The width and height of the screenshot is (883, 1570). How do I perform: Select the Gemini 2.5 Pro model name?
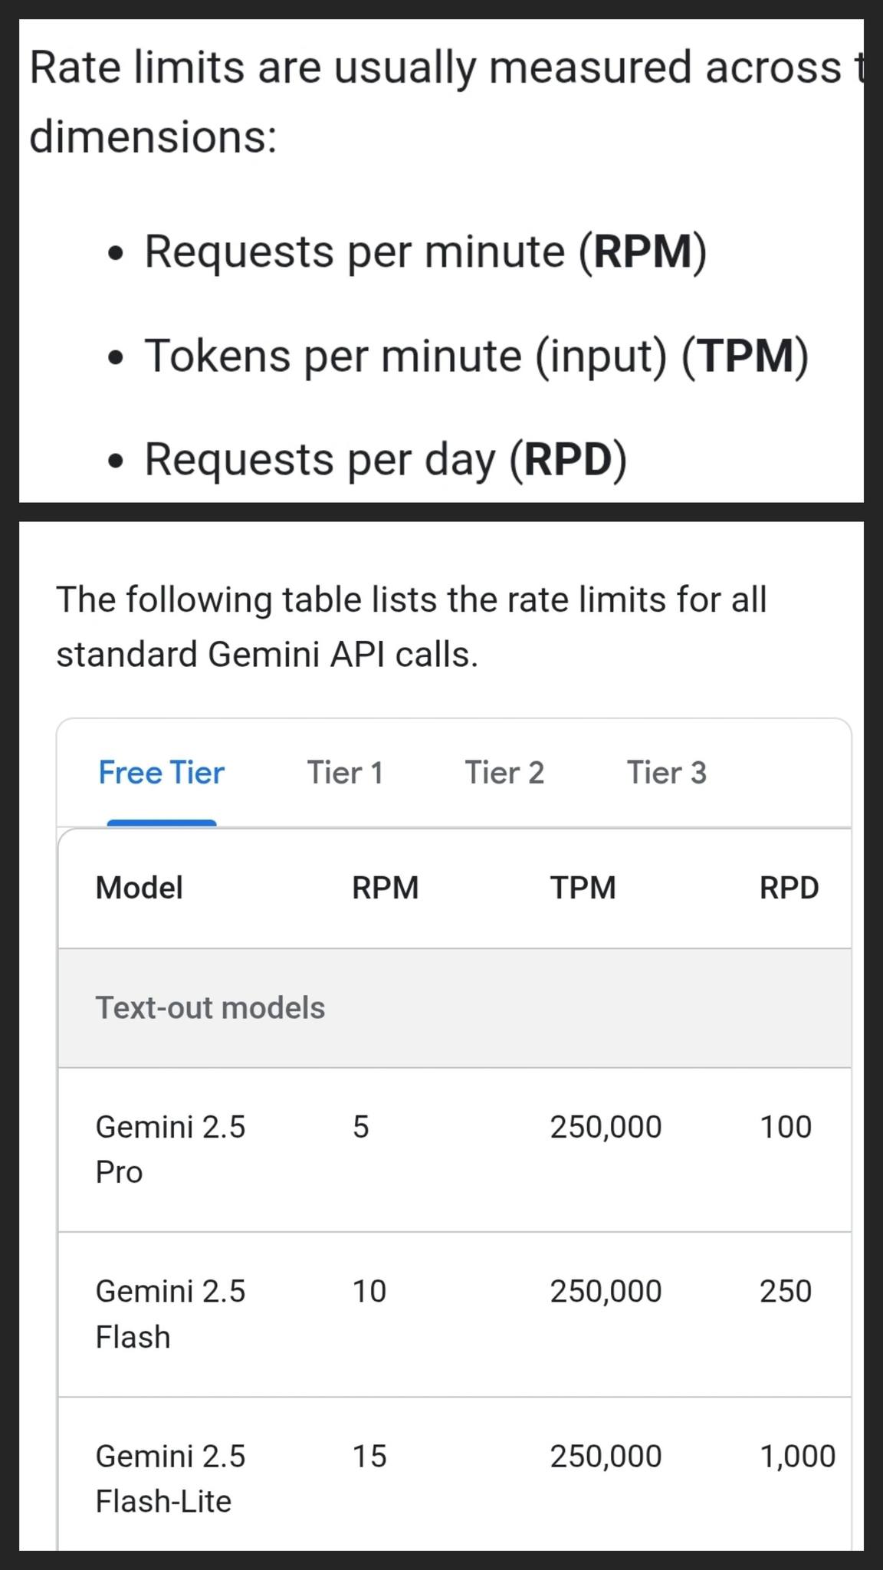tap(170, 1149)
